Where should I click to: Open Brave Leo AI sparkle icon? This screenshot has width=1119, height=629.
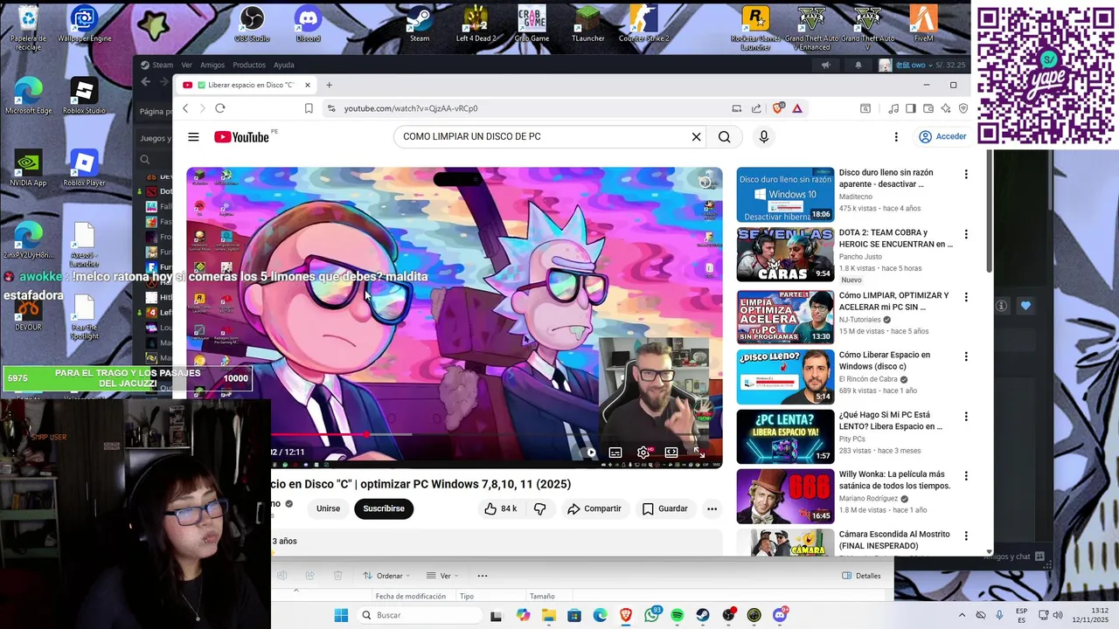[946, 108]
